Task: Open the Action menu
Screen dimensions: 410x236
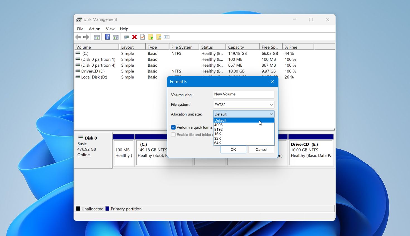Action: [x=94, y=29]
